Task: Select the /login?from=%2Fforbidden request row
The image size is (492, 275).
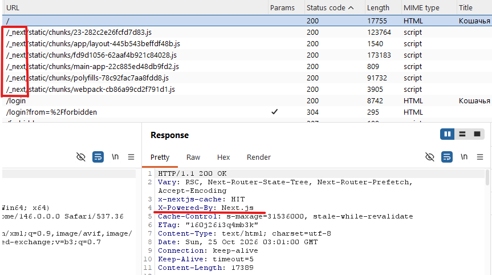Action: click(247, 112)
